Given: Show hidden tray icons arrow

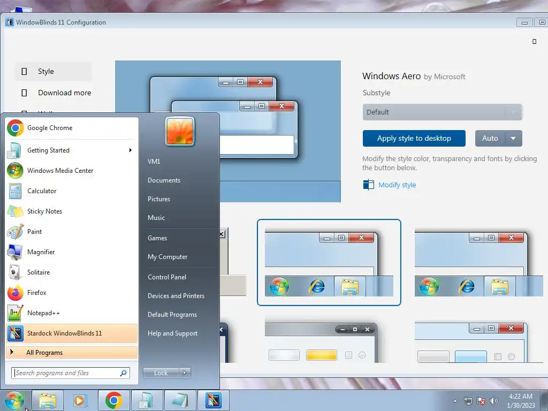Looking at the screenshot, I should point(455,401).
